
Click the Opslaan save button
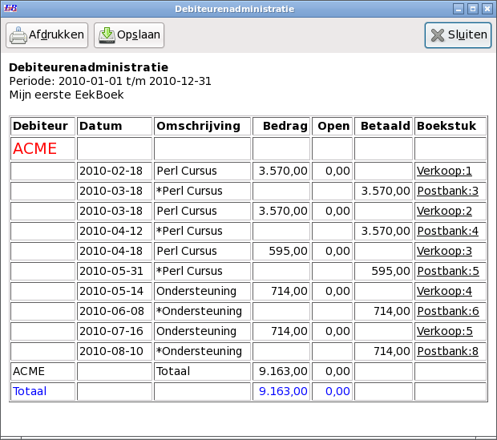point(129,35)
